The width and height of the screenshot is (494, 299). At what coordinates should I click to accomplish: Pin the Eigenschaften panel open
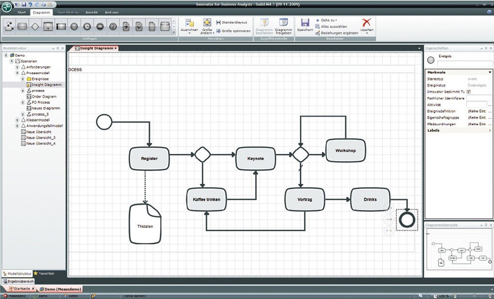click(486, 48)
